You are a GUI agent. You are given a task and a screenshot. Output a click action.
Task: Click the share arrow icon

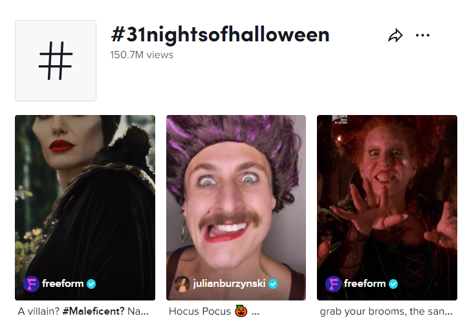(x=395, y=36)
